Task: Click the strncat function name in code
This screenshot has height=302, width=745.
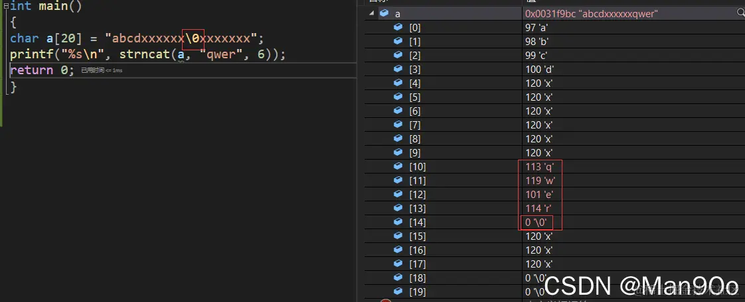Action: pyautogui.click(x=145, y=54)
